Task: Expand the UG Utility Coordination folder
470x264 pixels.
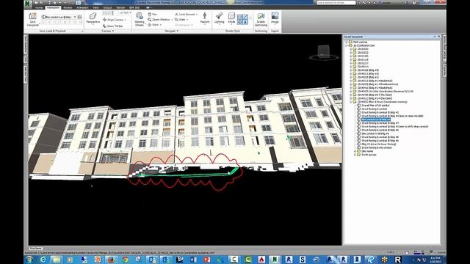Action: pos(351,91)
